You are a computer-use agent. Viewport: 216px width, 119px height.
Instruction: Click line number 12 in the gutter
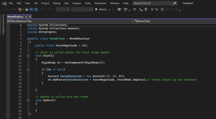coord(20,63)
